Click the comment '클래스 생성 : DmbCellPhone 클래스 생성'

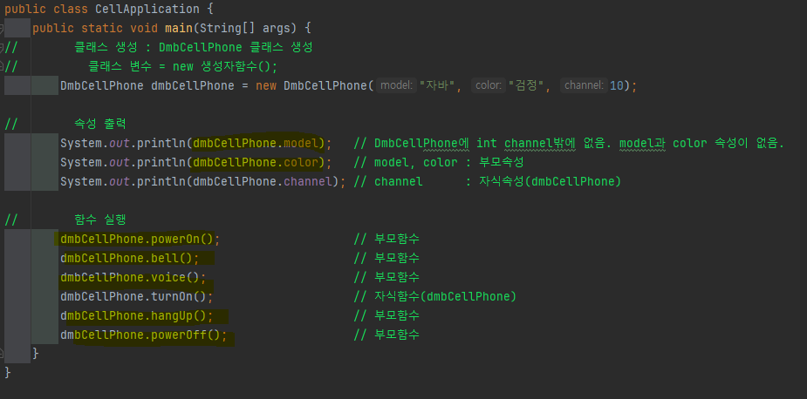click(194, 47)
